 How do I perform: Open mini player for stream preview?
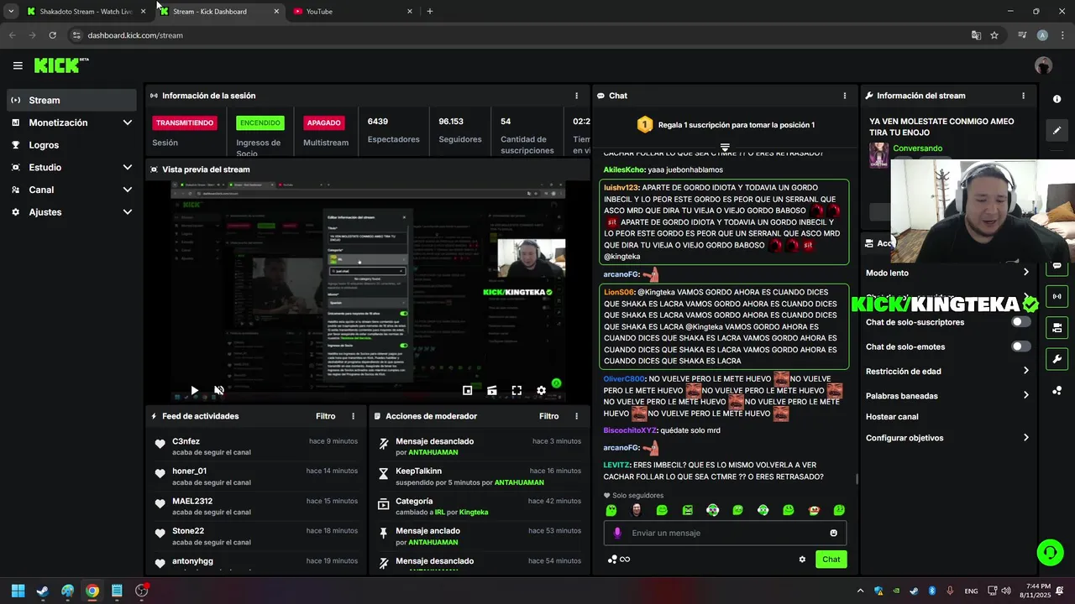point(468,390)
